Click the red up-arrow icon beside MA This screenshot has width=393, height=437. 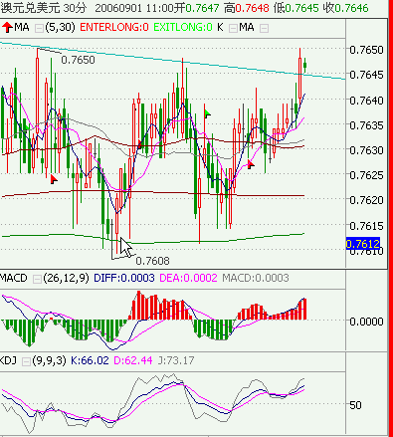click(7, 27)
